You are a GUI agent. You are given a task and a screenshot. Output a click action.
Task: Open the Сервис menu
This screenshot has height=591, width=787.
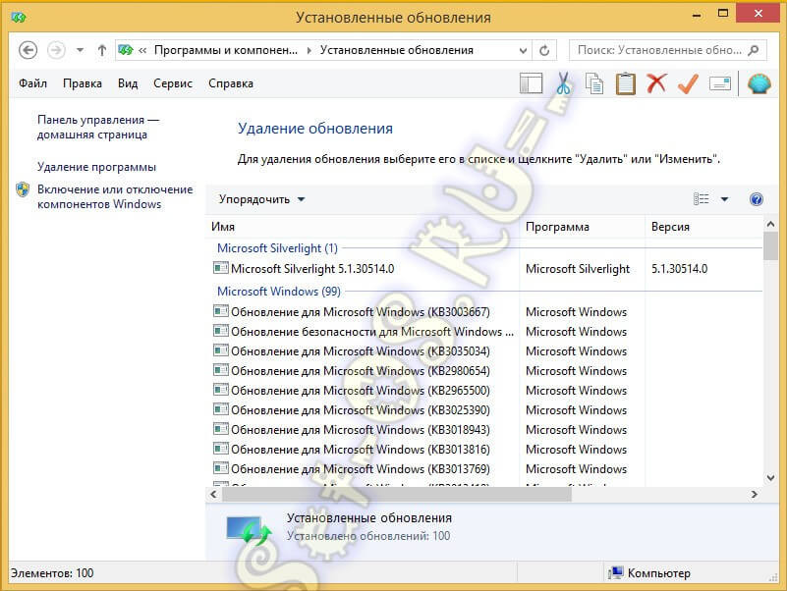click(x=173, y=83)
